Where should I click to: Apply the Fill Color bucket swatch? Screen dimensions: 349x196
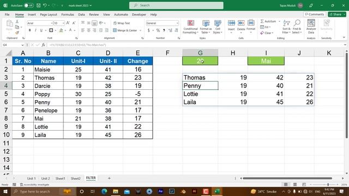61,30
